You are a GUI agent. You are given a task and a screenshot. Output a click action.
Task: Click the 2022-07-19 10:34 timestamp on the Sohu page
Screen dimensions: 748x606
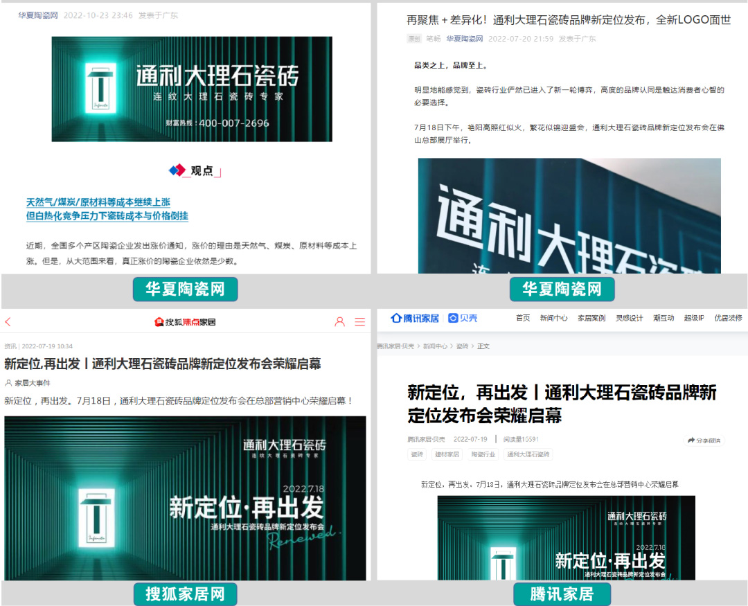tap(47, 346)
